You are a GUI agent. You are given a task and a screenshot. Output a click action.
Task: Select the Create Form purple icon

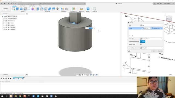click(33, 9)
